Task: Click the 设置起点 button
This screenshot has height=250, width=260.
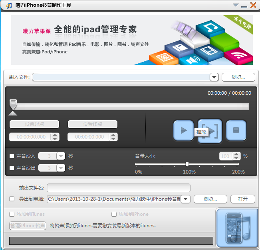Action: [x=34, y=124]
